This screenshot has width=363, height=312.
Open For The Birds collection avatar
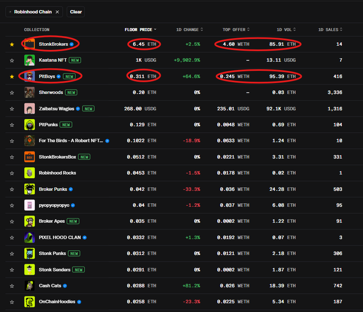[x=30, y=141]
